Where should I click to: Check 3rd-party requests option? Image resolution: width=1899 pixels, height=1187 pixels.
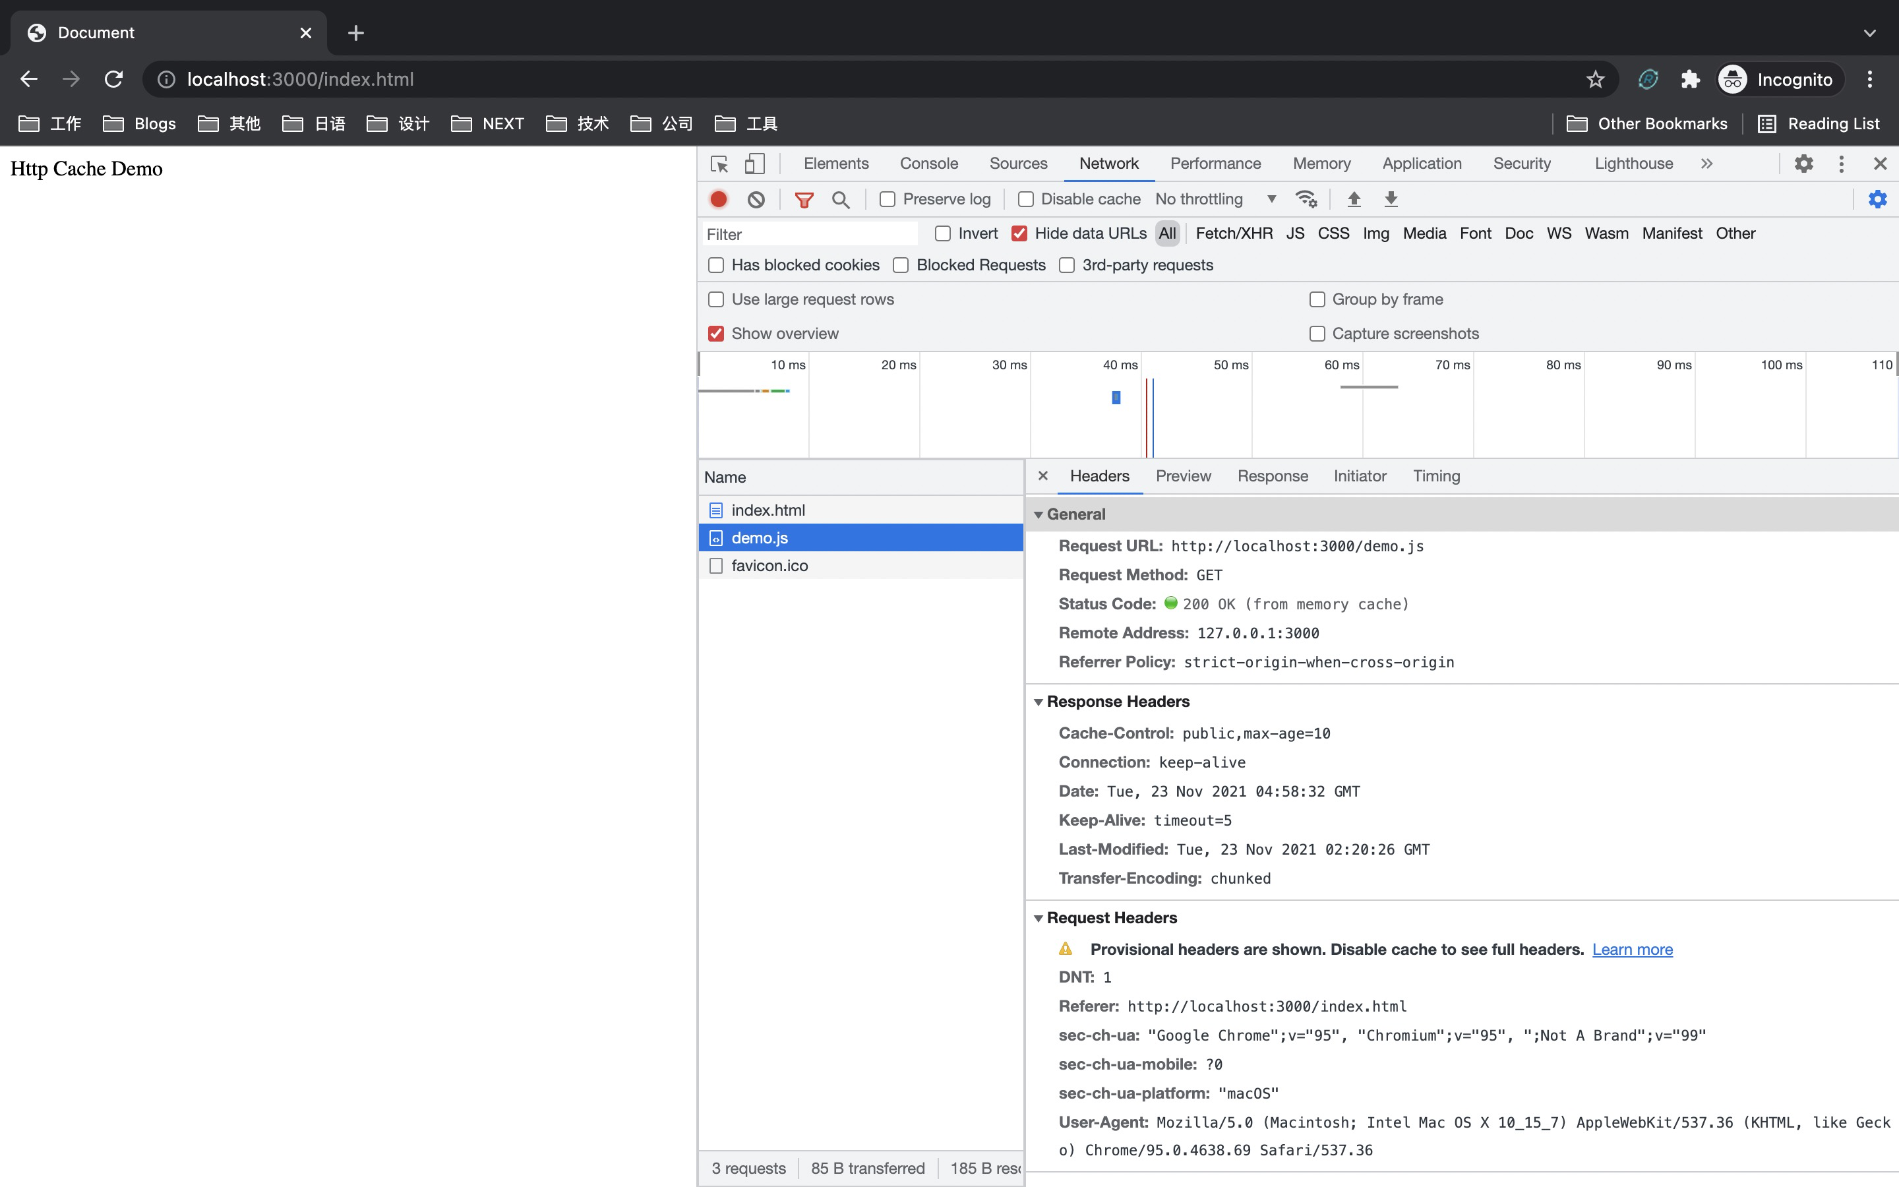[1066, 265]
